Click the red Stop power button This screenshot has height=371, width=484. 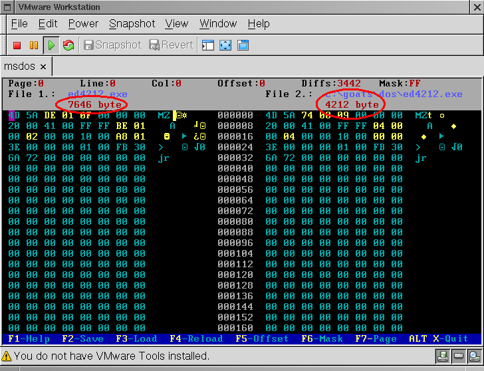tap(17, 45)
